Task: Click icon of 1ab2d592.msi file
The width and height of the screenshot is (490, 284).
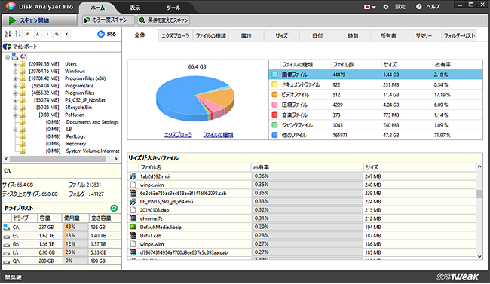Action: [133, 176]
